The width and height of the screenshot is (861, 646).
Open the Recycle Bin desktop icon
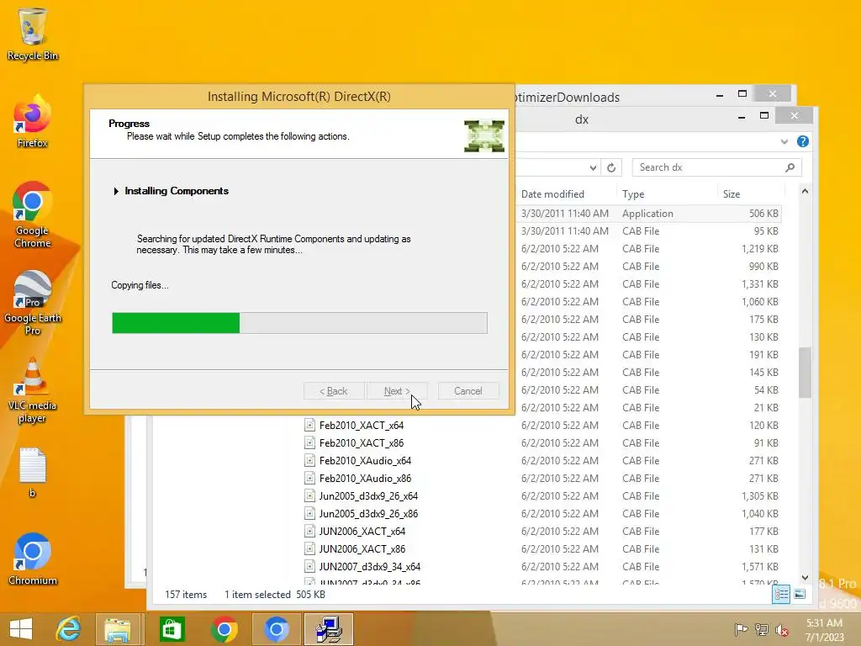pyautogui.click(x=32, y=34)
